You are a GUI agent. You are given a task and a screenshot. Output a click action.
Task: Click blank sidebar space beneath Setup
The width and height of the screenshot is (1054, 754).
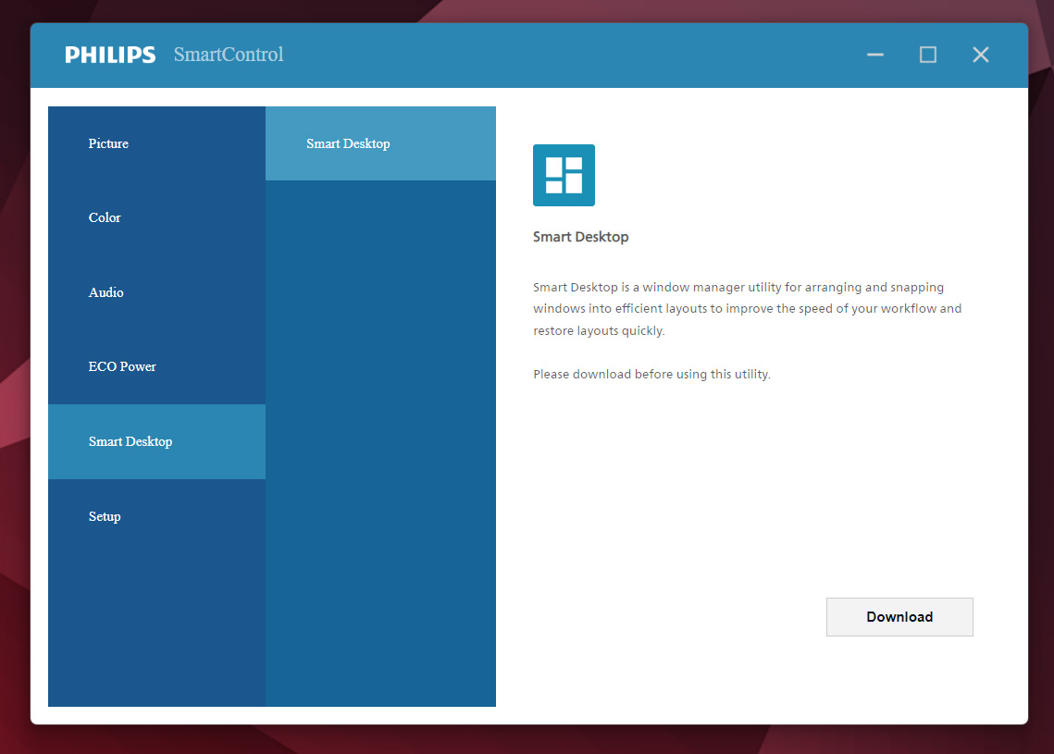tap(155, 620)
